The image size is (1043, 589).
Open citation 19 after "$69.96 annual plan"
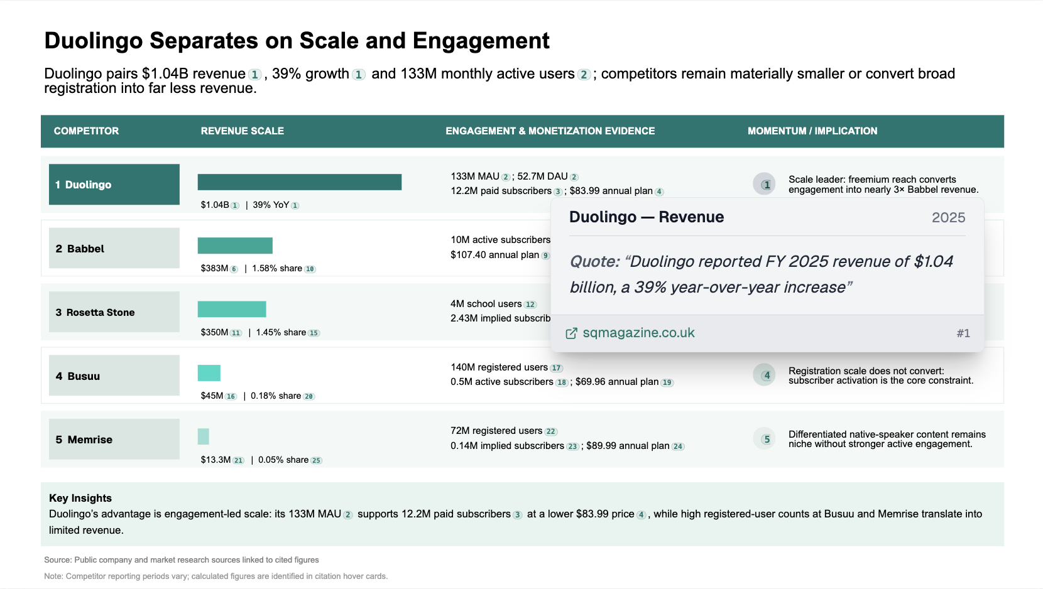coord(667,382)
